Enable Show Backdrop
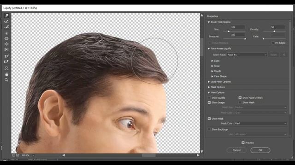The height and width of the screenshot is (165, 295). pyautogui.click(x=209, y=129)
